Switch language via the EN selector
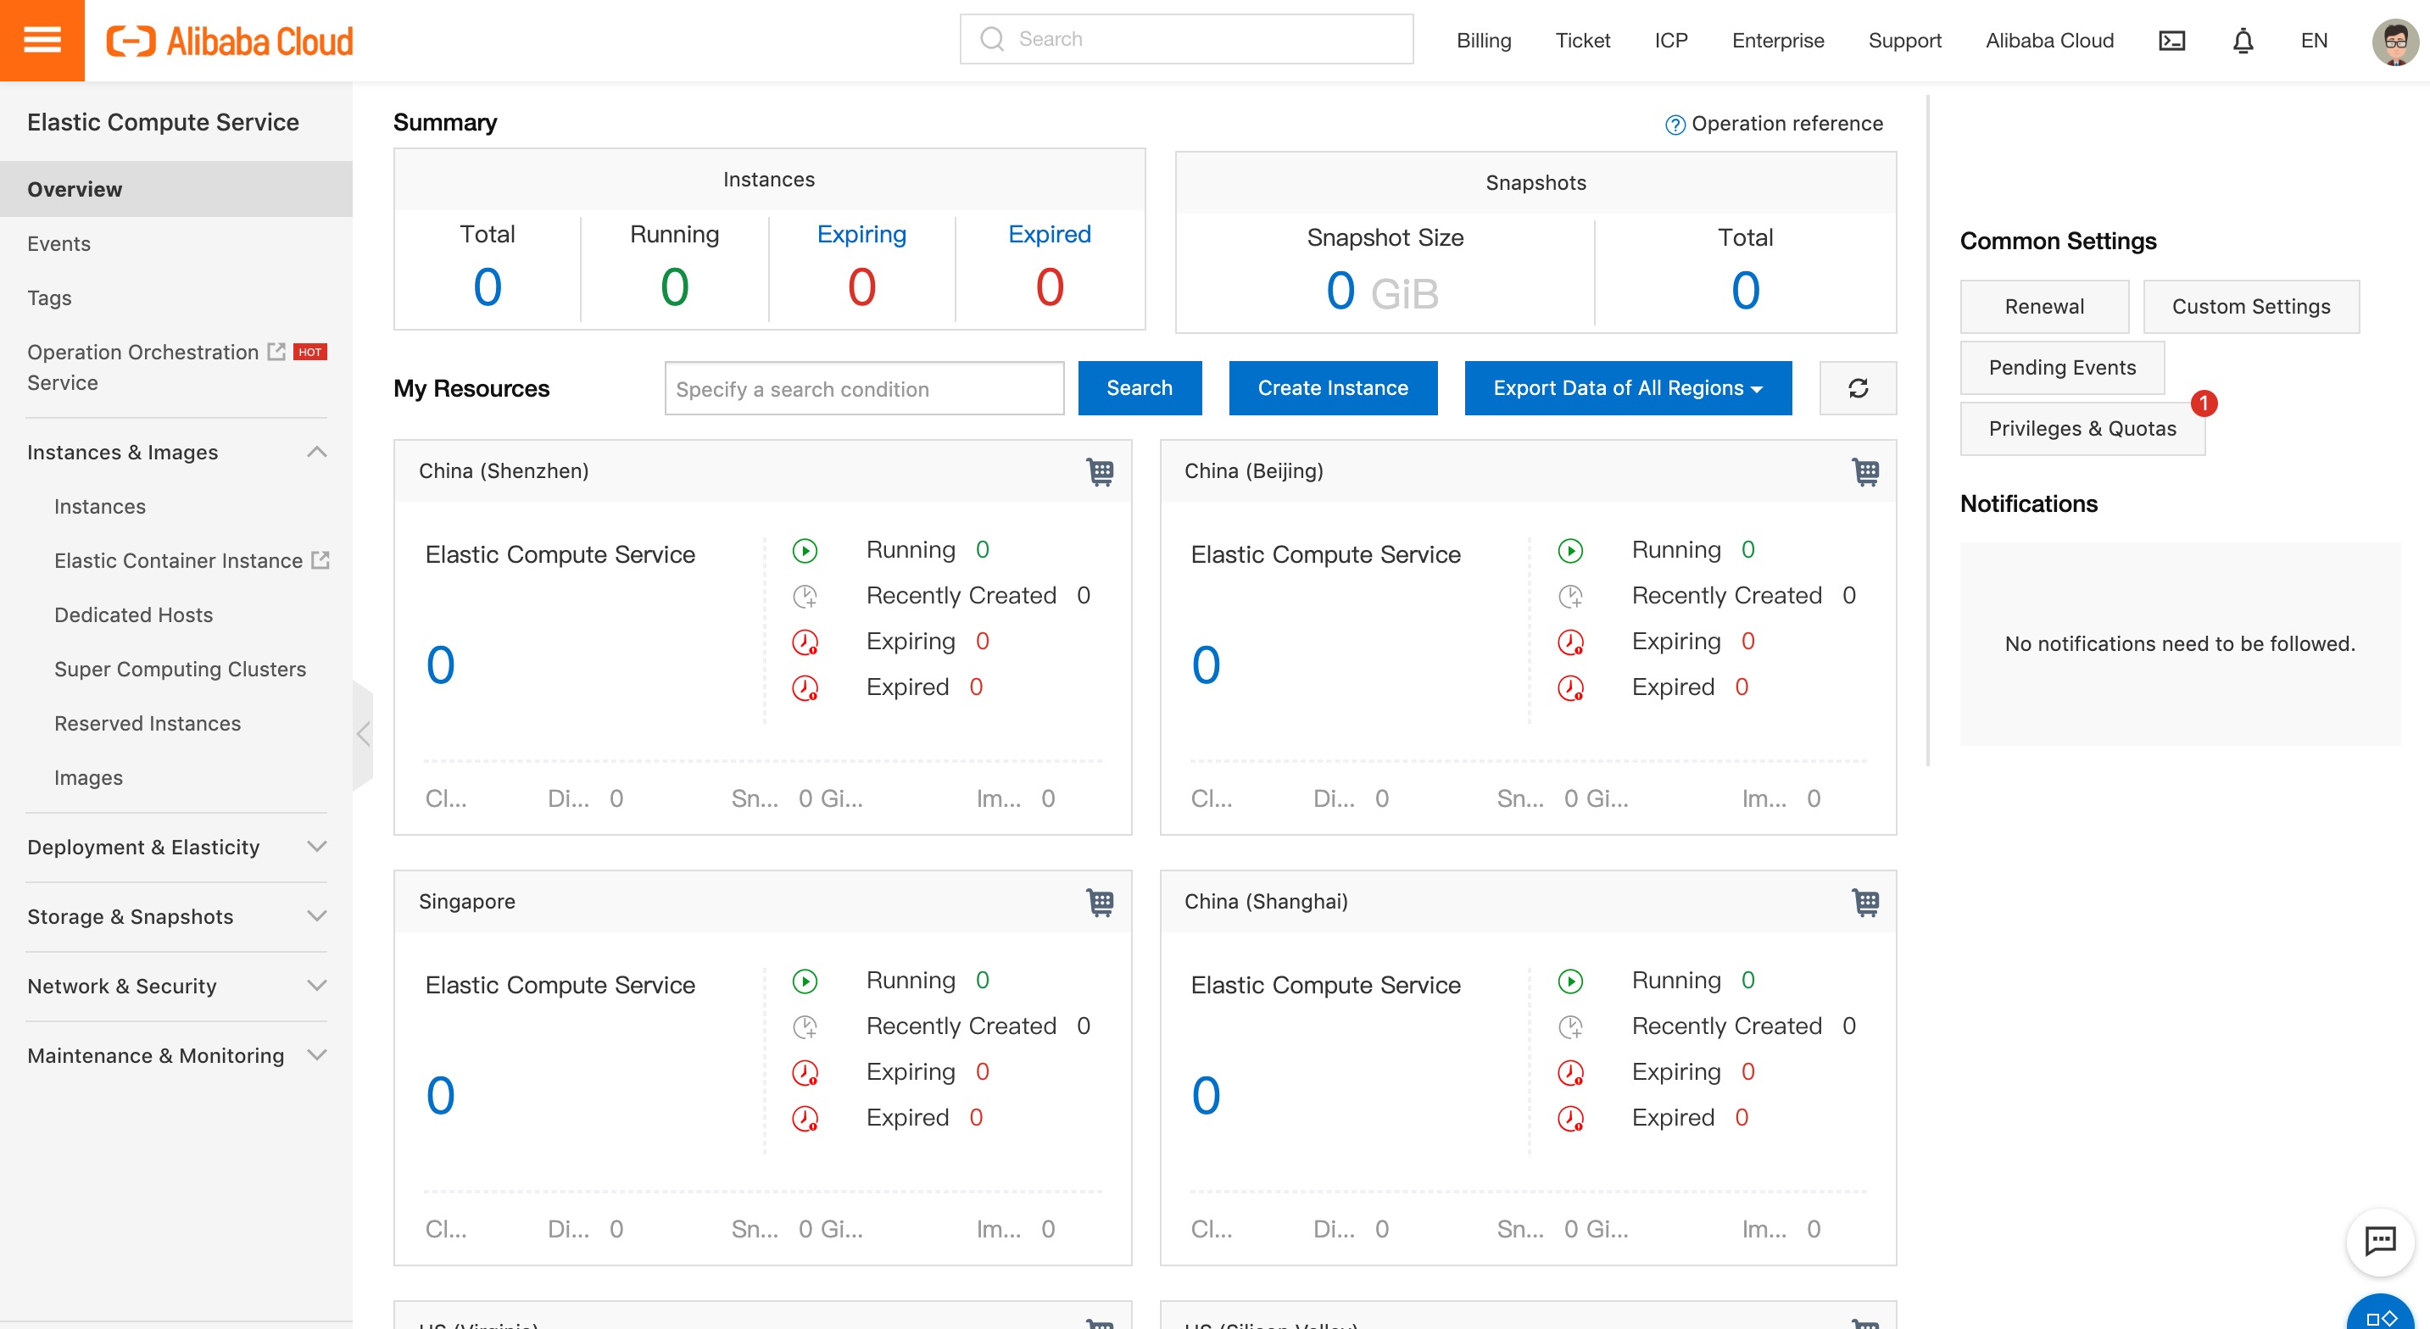 [2313, 41]
